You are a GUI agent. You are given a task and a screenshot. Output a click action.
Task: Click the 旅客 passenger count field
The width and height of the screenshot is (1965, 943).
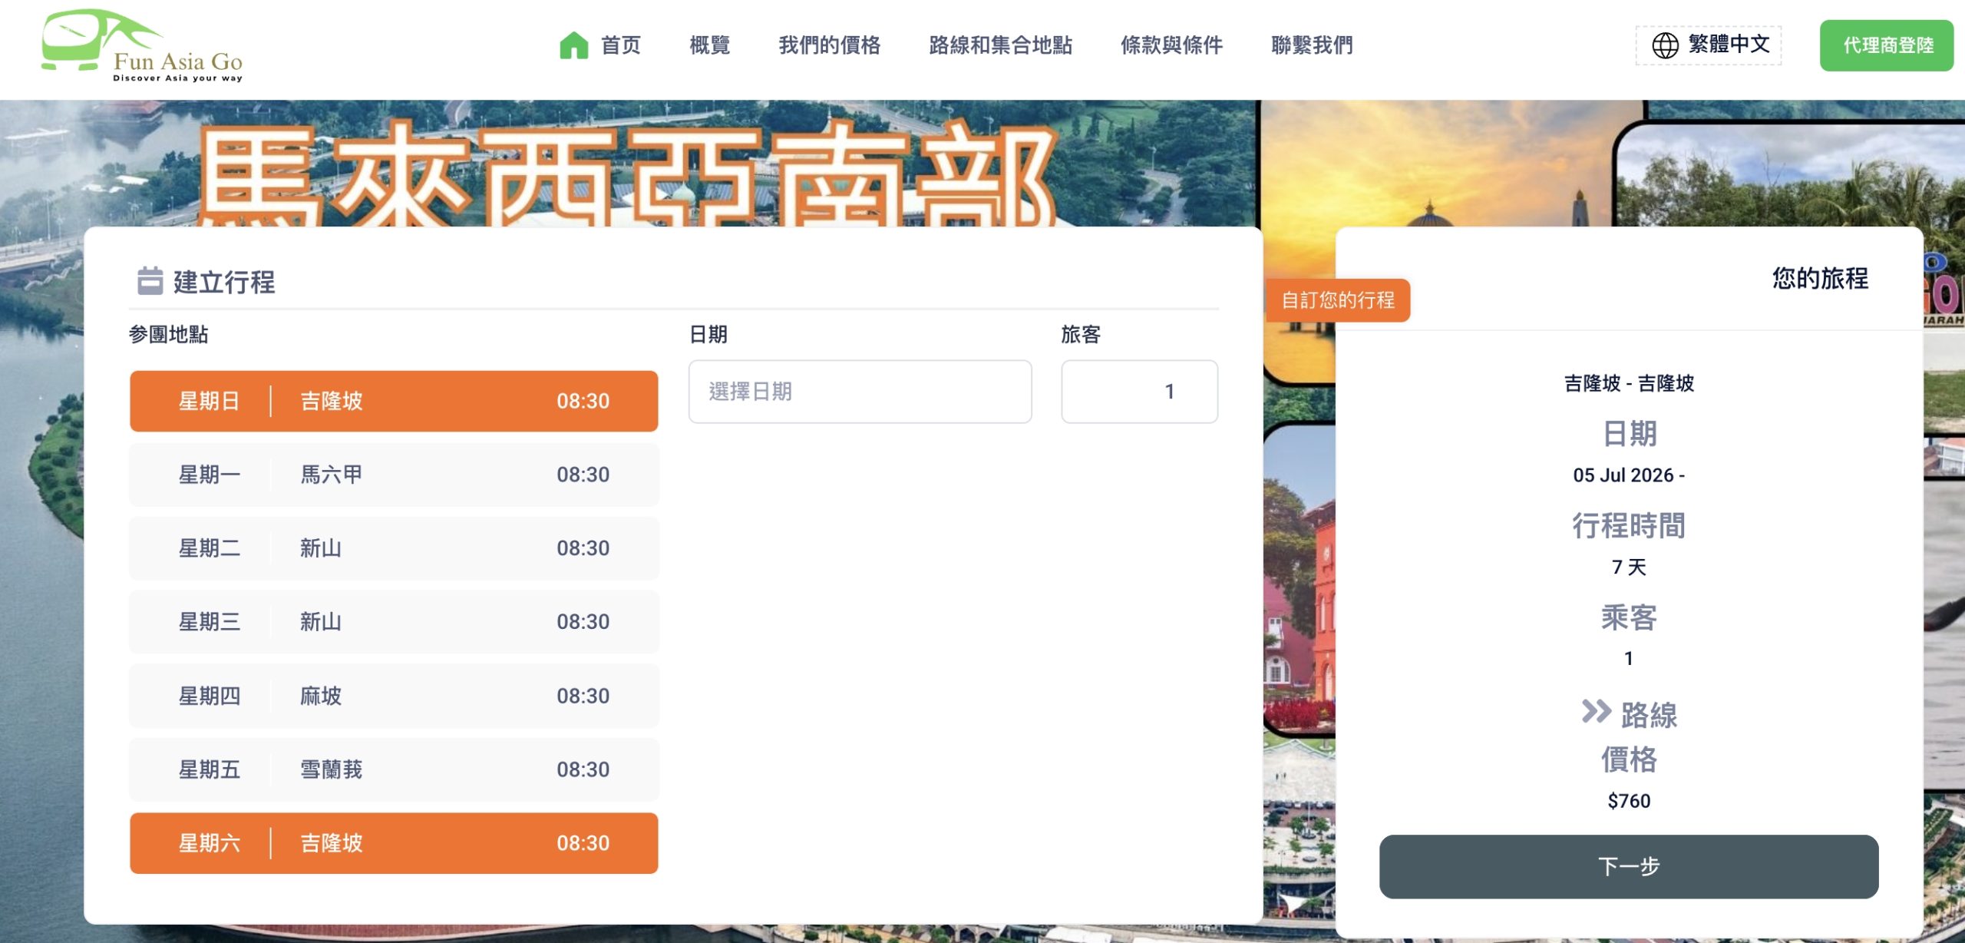1139,392
